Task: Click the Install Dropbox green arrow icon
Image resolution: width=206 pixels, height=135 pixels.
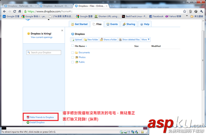Action: pos(28,122)
